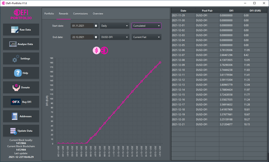269x162 pixels.
Task: Click the Donate hand icon
Action: (16, 87)
